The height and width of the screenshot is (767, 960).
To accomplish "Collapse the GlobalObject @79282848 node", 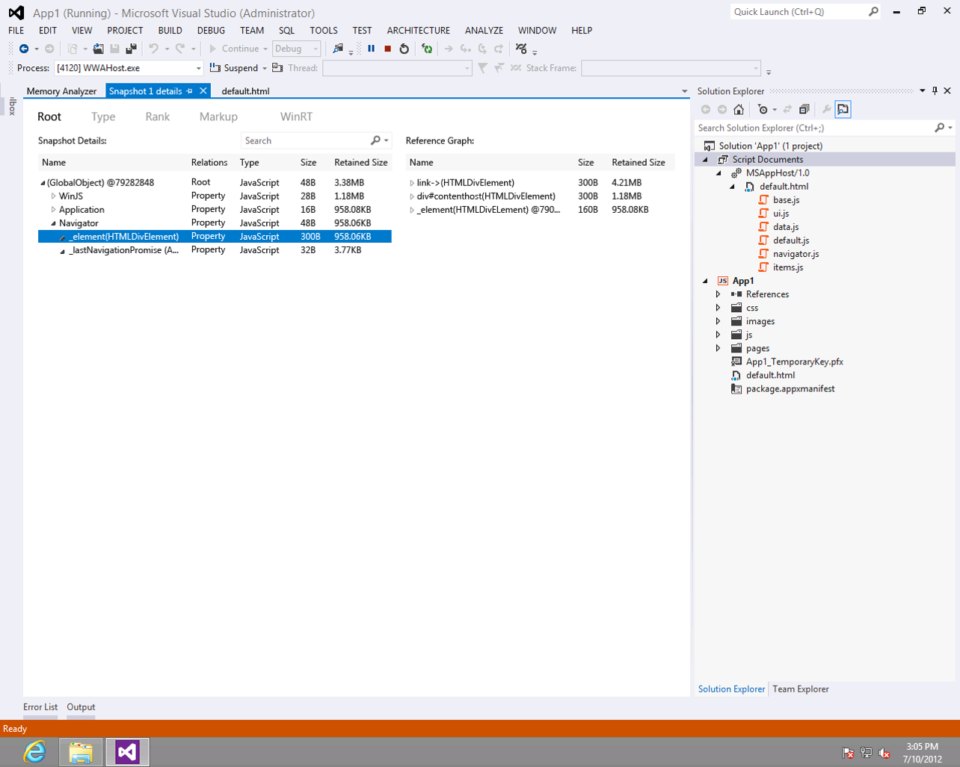I will point(43,183).
